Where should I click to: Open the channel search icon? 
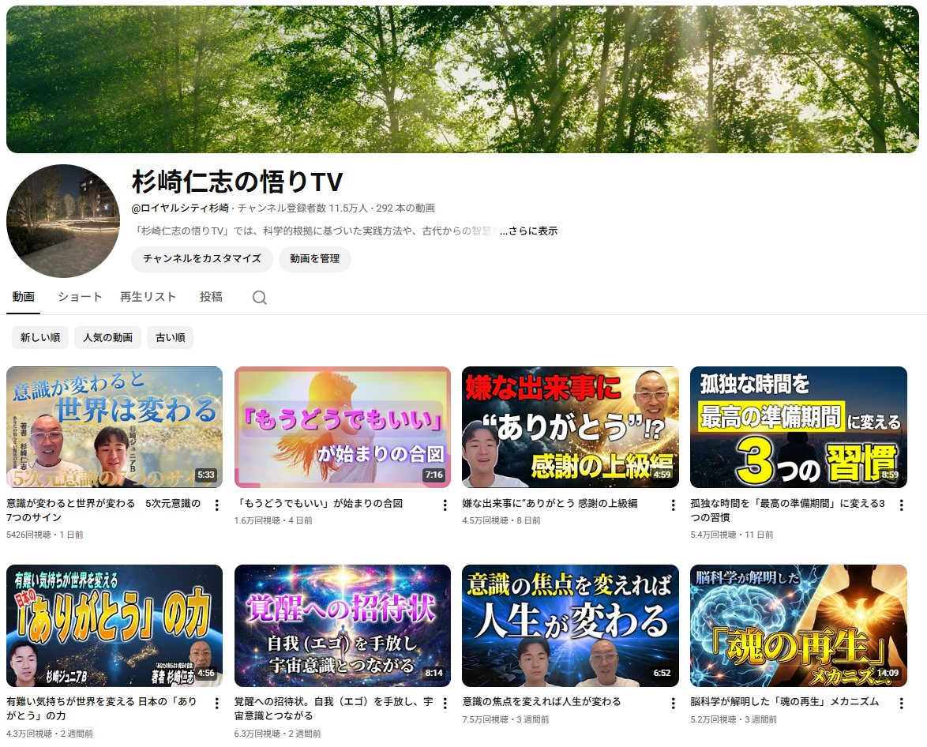[259, 298]
